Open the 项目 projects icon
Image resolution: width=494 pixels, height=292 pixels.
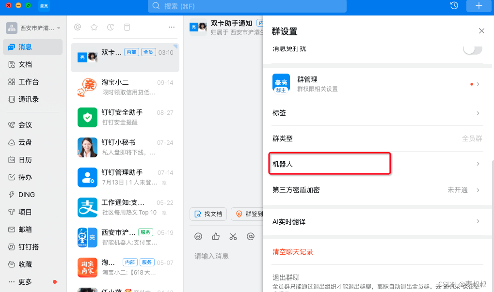12,212
